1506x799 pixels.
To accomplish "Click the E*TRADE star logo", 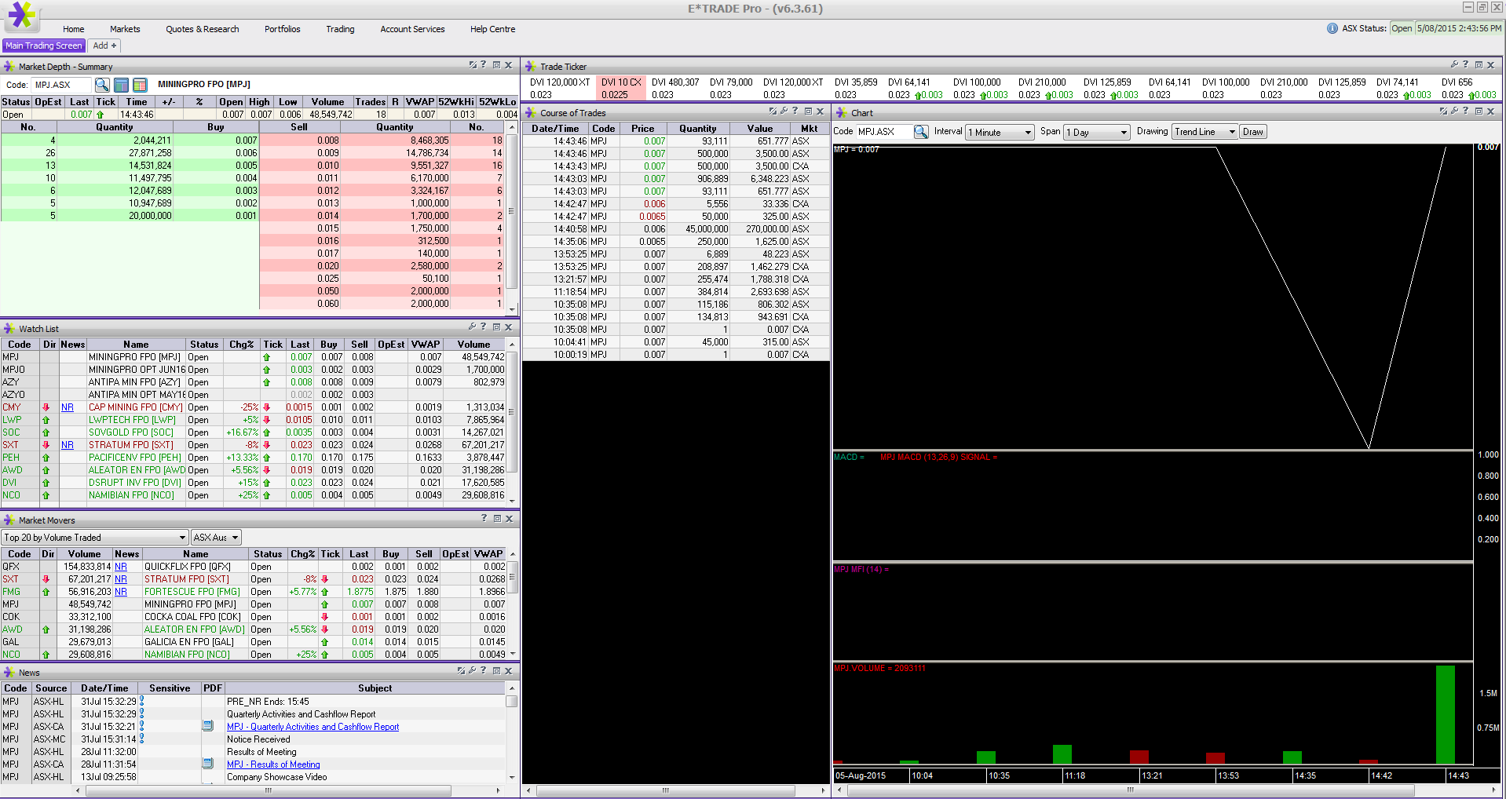I will (x=21, y=16).
